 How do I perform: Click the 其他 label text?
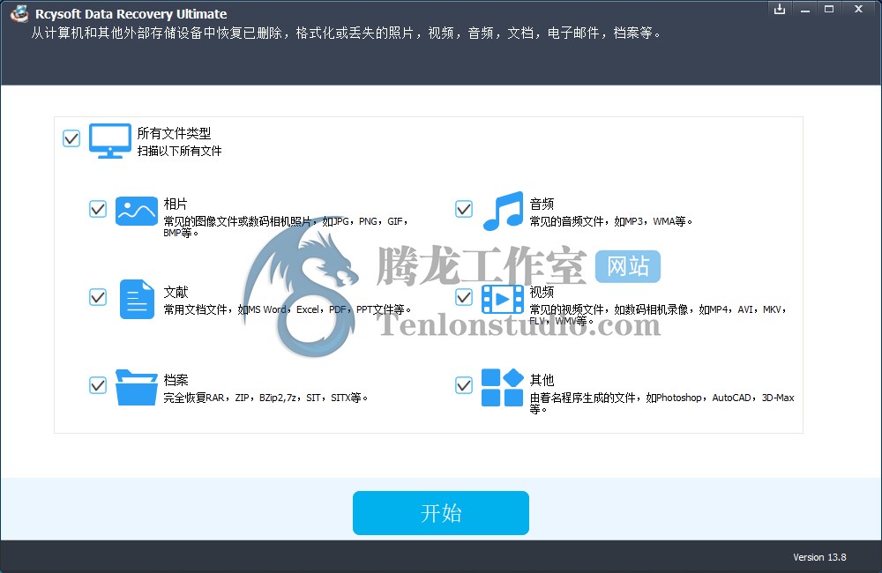pos(542,380)
